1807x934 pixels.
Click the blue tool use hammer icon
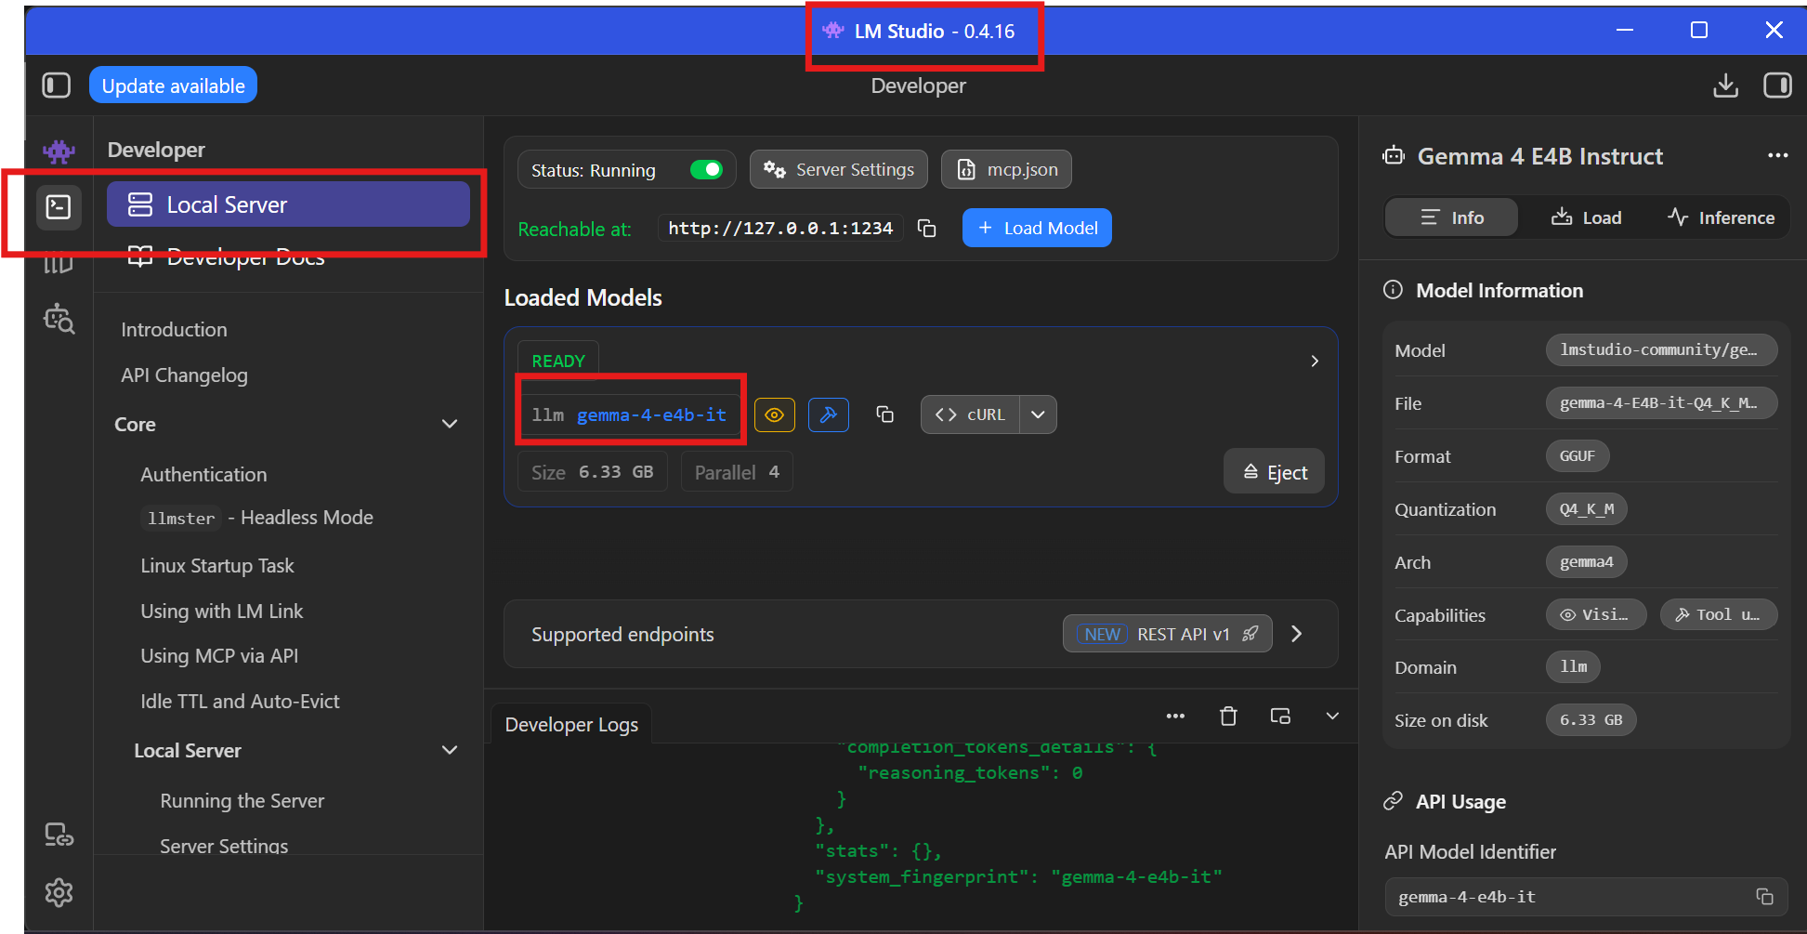pos(829,414)
